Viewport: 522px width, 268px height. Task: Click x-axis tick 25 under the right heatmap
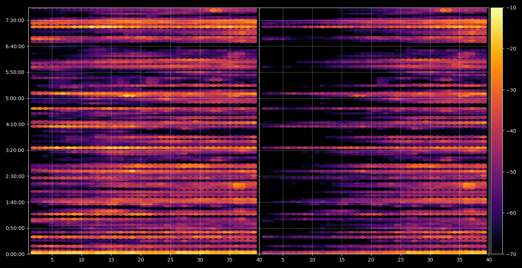pos(401,260)
